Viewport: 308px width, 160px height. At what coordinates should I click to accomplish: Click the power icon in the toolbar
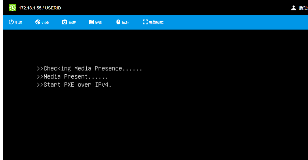click(11, 22)
